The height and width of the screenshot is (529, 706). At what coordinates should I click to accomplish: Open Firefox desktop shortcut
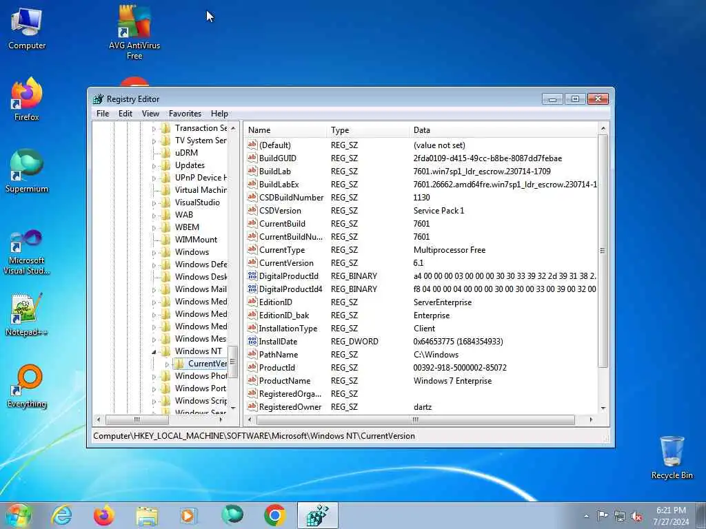pyautogui.click(x=27, y=99)
